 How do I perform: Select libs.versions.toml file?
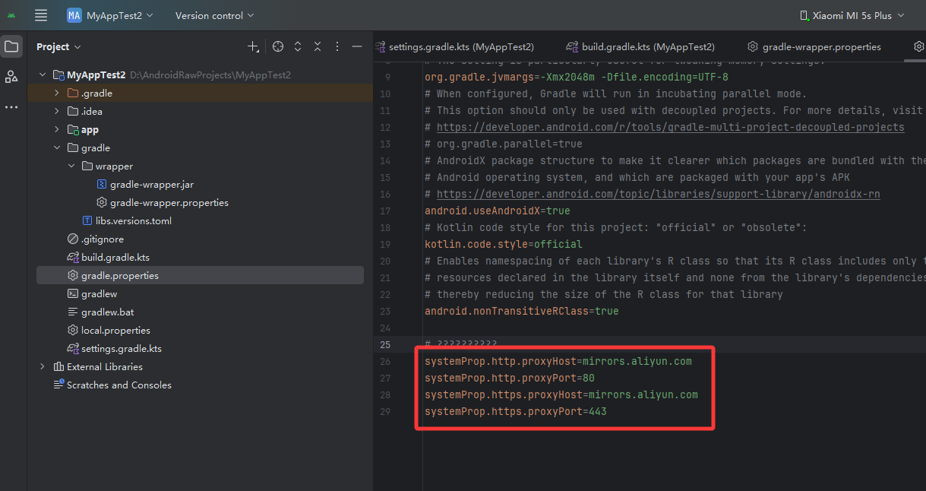pyautogui.click(x=134, y=221)
